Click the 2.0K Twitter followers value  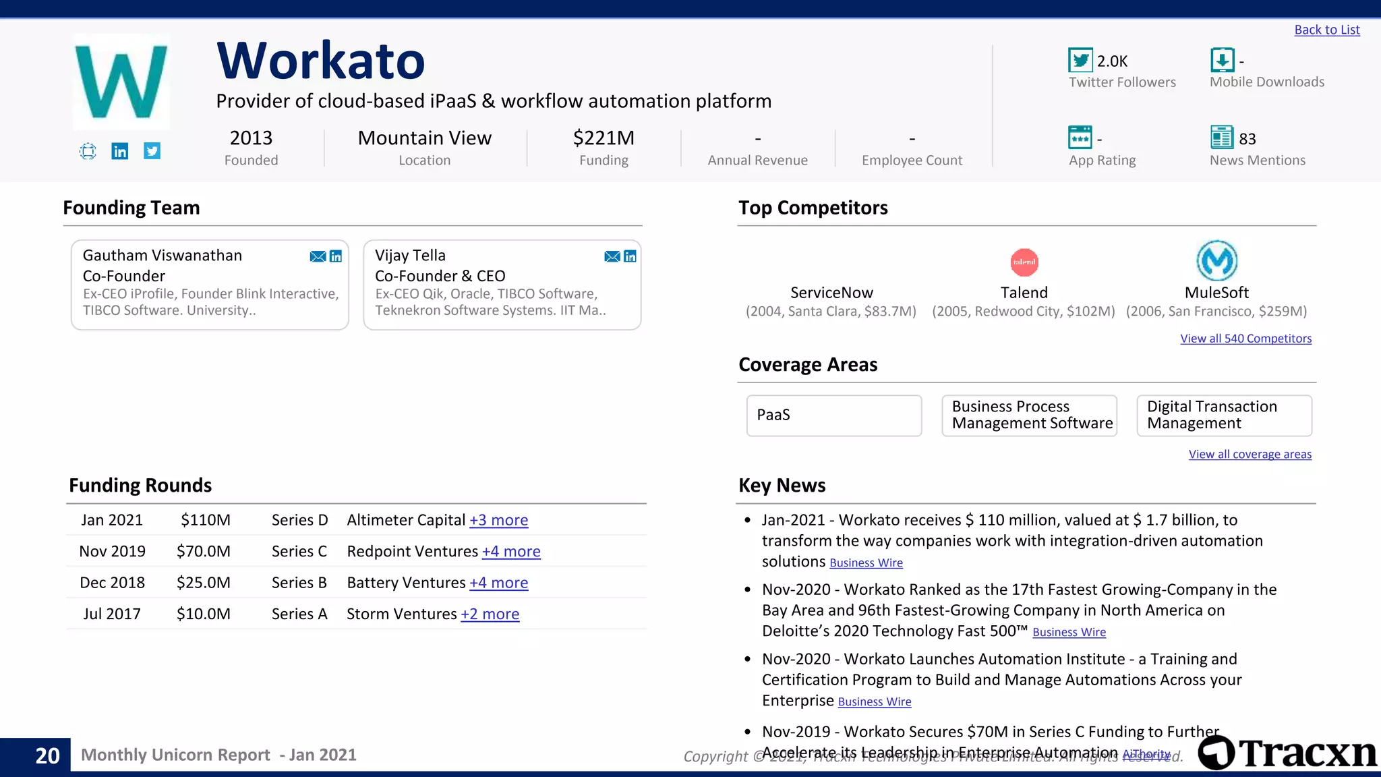click(1113, 61)
